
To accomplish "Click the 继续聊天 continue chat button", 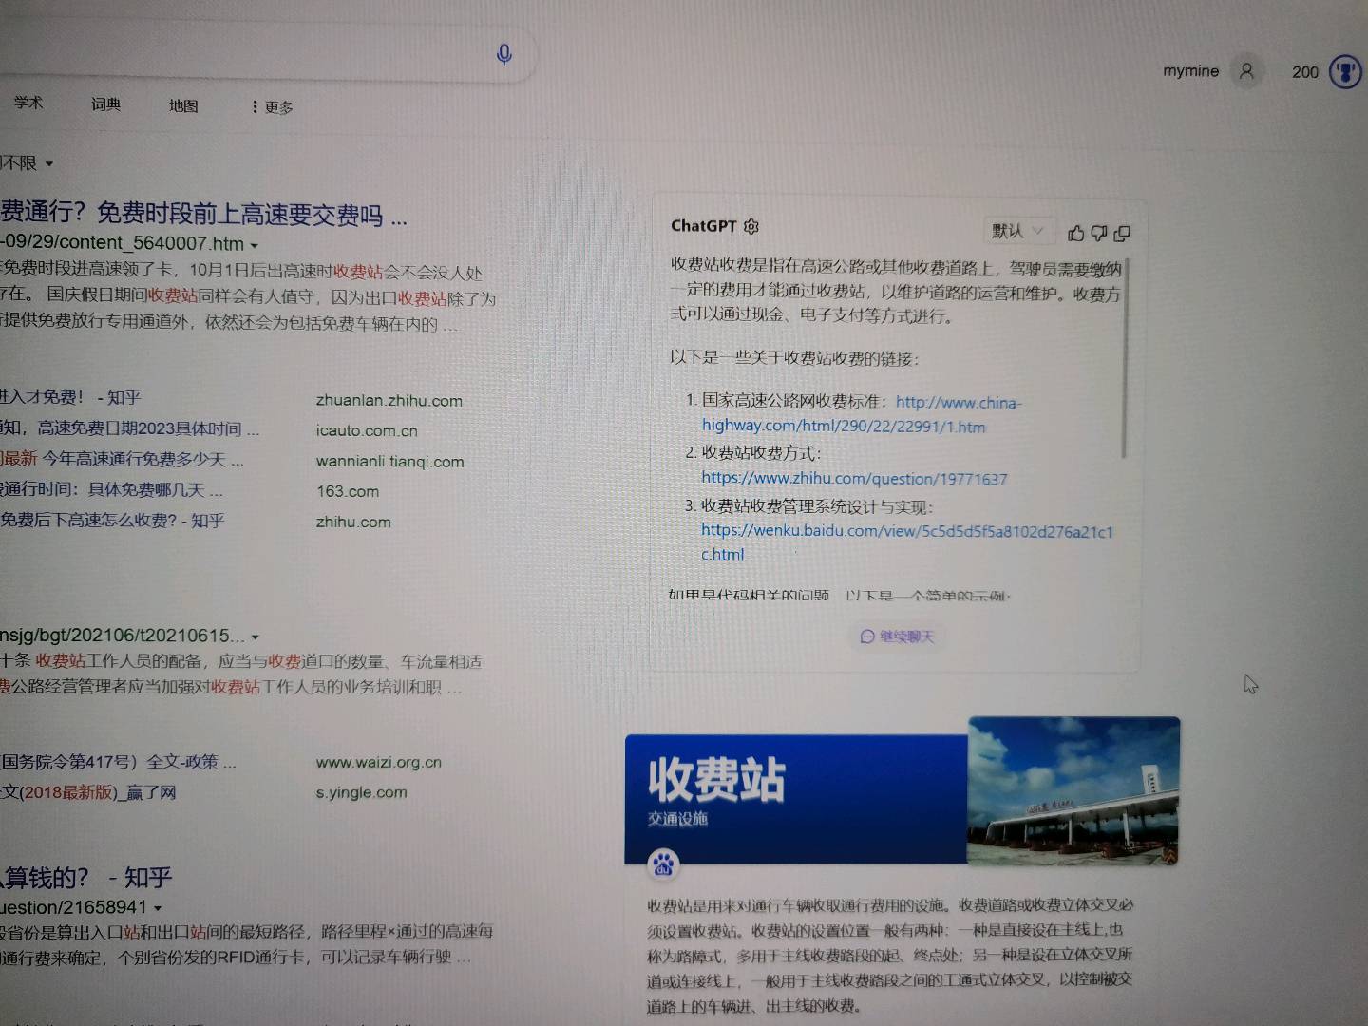I will 897,636.
